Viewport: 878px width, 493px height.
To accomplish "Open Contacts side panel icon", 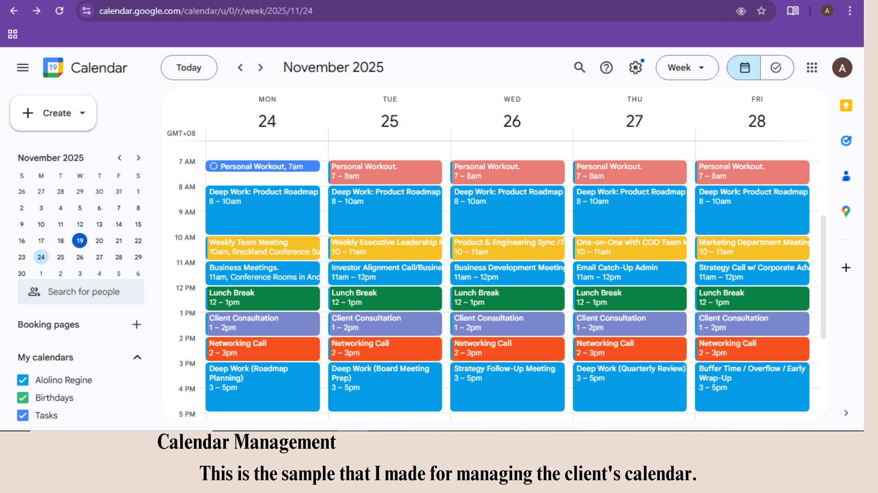I will point(846,176).
